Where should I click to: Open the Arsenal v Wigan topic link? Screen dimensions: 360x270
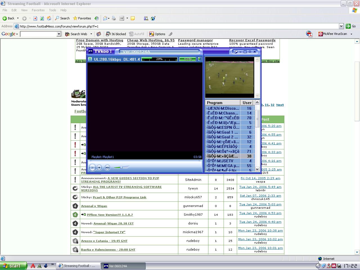click(x=94, y=206)
